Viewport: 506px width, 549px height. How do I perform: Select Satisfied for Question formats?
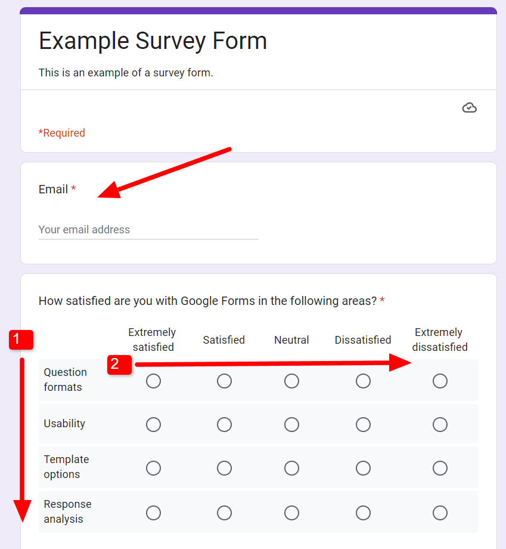pos(224,381)
